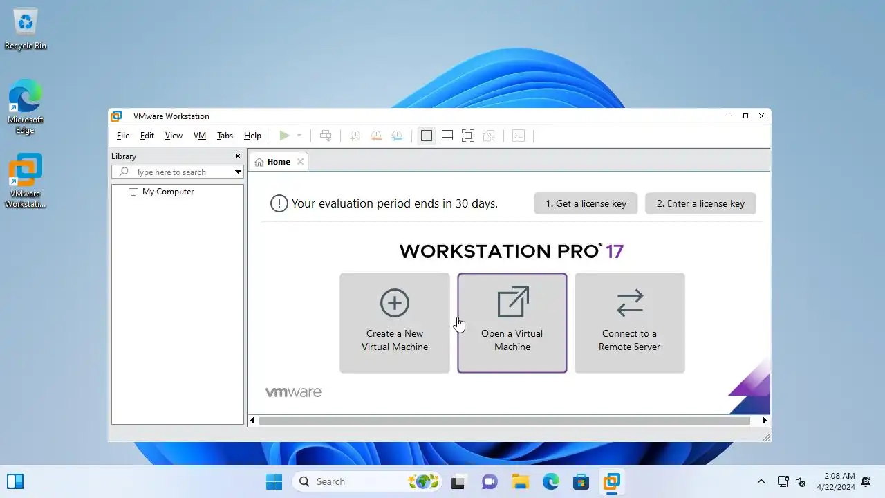The image size is (885, 498).
Task: Click the Send Ctrl+Alt+Del toolbar icon
Action: click(x=326, y=136)
